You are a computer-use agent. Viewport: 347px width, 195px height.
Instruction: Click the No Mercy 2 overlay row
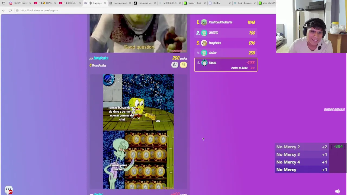pyautogui.click(x=302, y=147)
